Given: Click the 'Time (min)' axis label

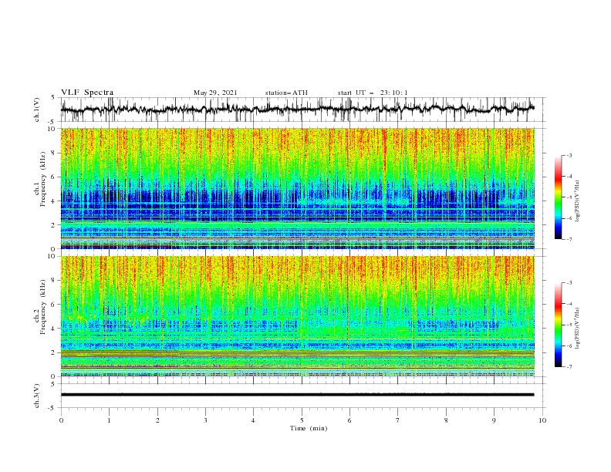Looking at the screenshot, I should [x=309, y=428].
